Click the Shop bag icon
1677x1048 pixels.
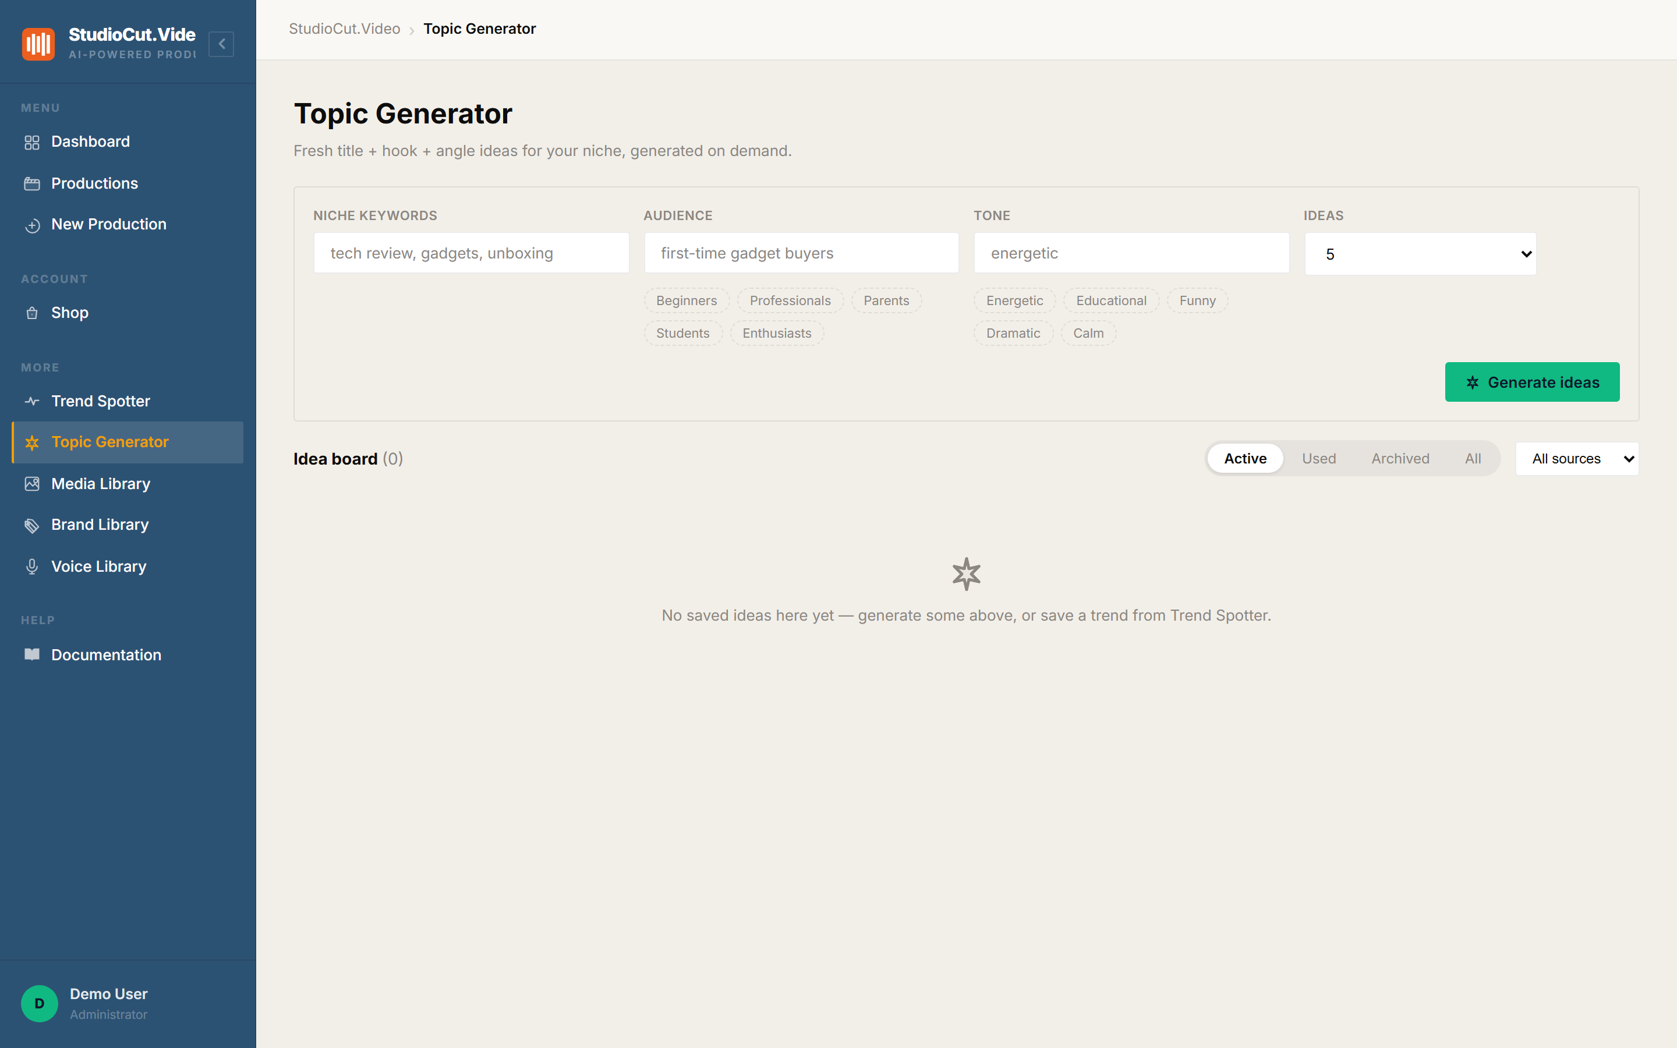tap(32, 313)
